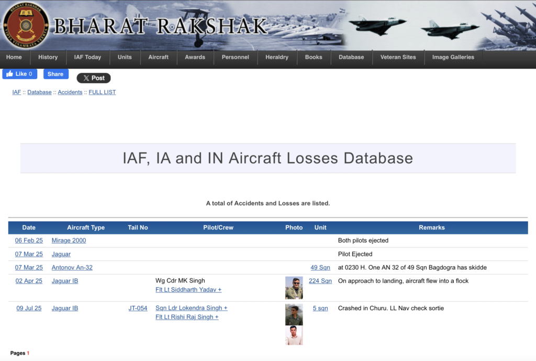This screenshot has height=361, width=536.
Task: Click the Bharat Rakshak crest logo
Action: 26,25
